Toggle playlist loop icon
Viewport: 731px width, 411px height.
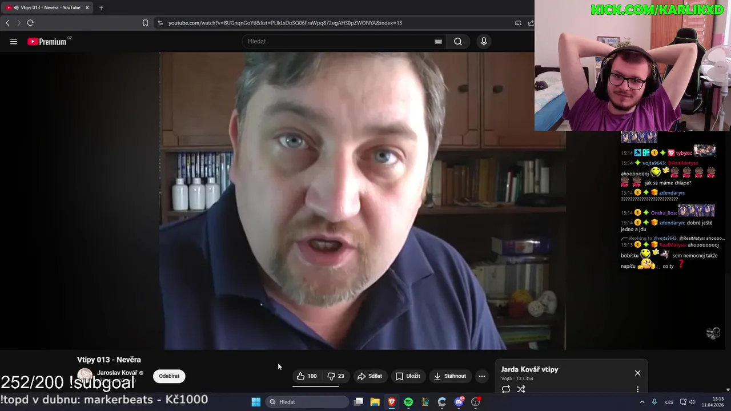[x=506, y=389]
